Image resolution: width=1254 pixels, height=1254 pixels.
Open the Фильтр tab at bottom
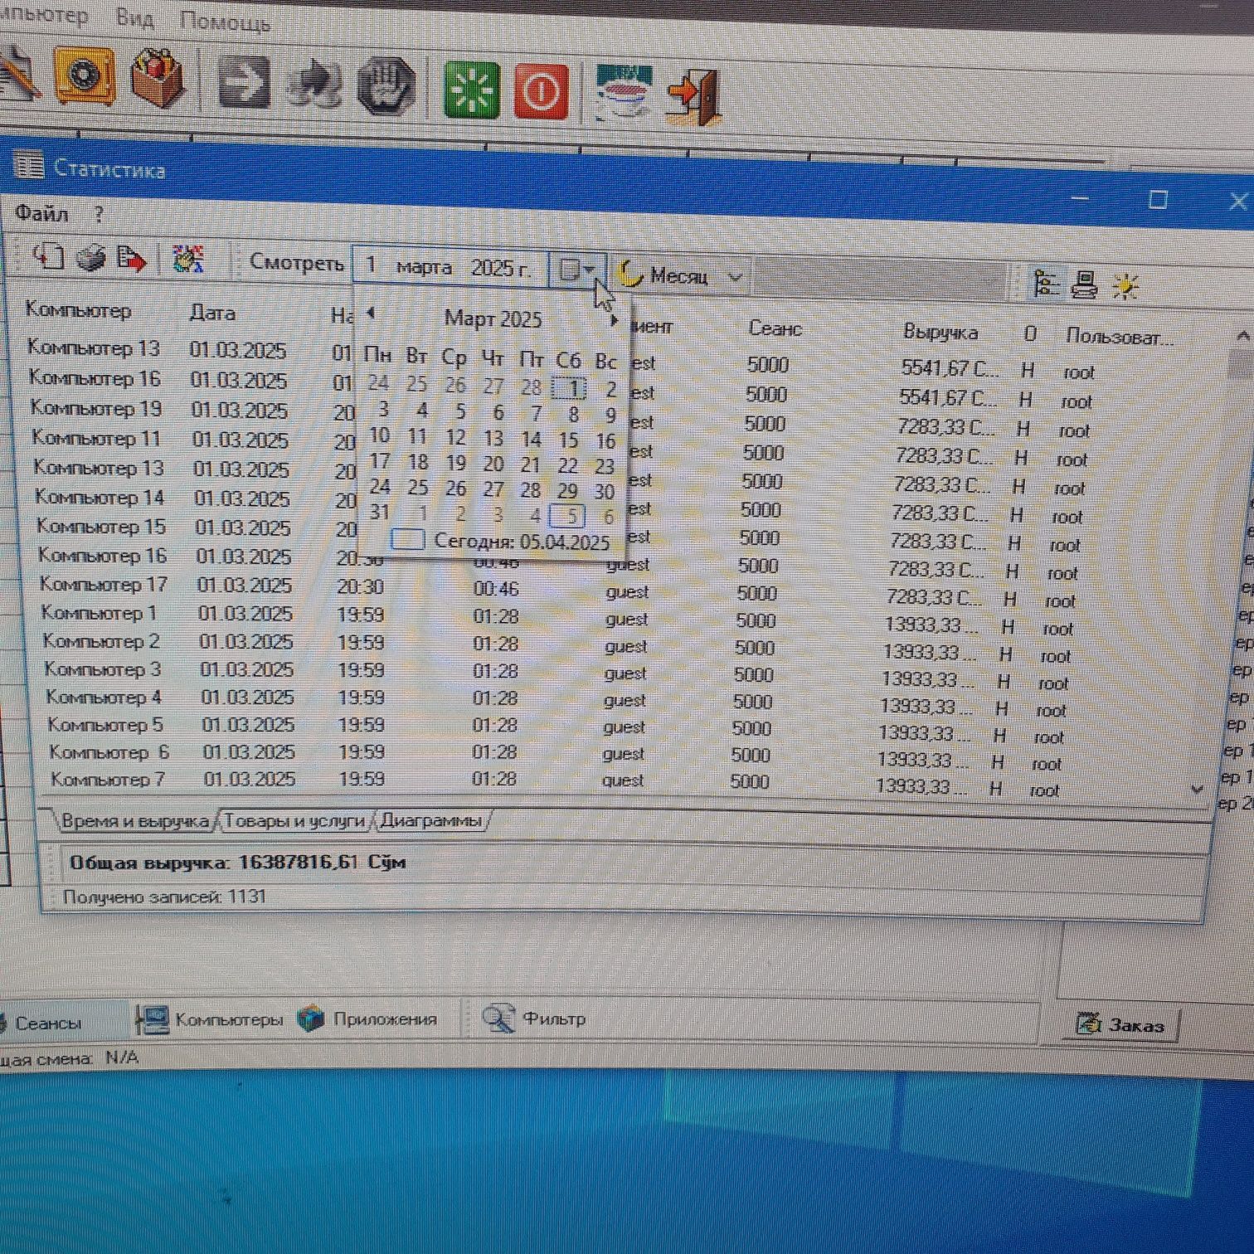click(x=534, y=1018)
